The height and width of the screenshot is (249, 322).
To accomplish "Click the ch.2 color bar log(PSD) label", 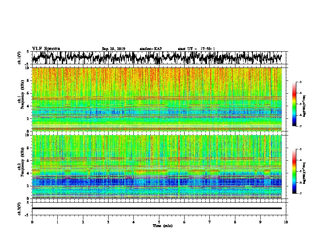I will click(x=305, y=173).
